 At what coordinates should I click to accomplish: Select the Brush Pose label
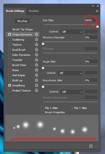19,65
